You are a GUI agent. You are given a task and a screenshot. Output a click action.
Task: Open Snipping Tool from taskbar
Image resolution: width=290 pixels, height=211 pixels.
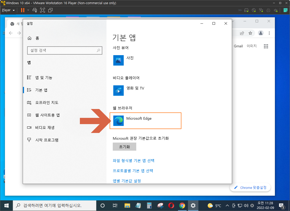pos(160,206)
